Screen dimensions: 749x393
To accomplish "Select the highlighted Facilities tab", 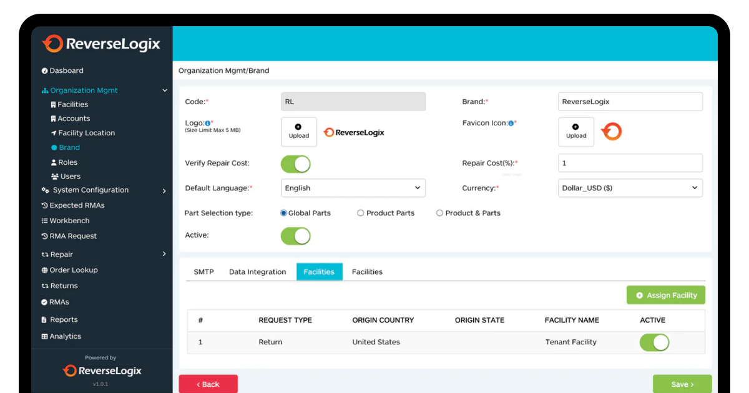I will click(319, 272).
